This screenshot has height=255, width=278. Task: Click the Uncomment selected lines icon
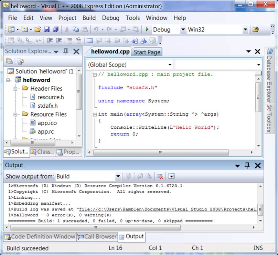78,41
